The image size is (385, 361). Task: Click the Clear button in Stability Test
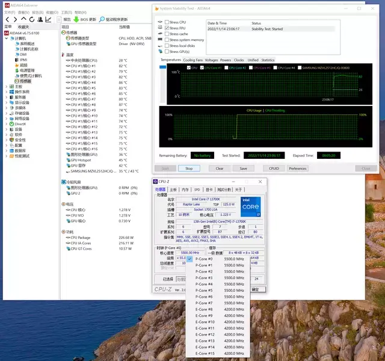pyautogui.click(x=220, y=168)
